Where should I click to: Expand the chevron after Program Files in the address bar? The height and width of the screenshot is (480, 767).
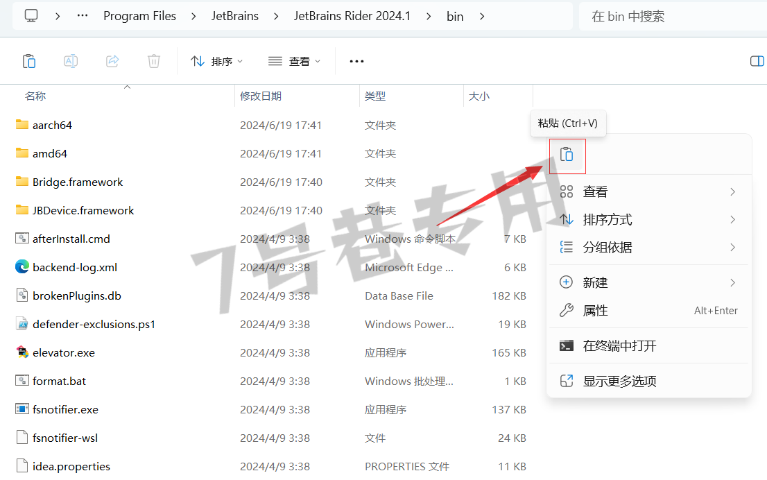[193, 17]
